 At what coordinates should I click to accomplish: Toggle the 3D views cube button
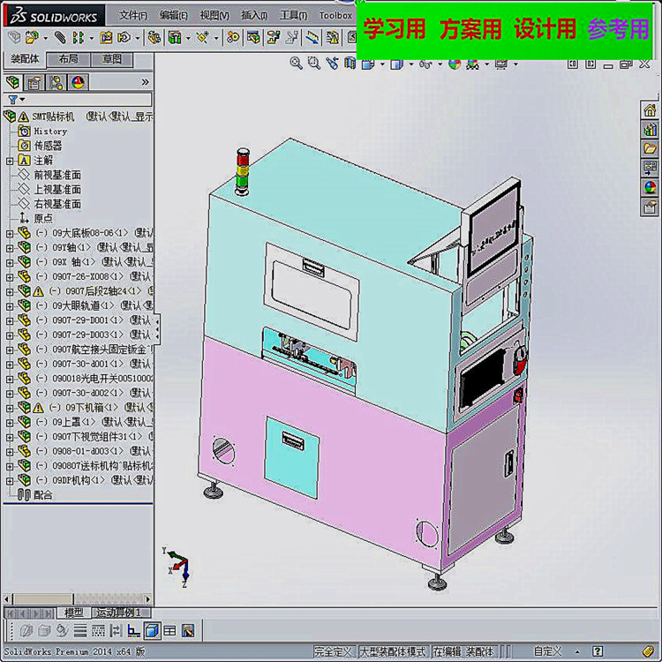pos(152,631)
